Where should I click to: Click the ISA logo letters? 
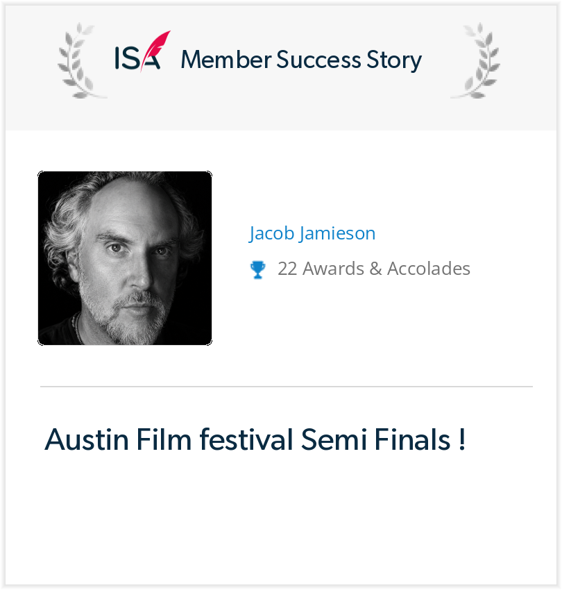pyautogui.click(x=137, y=58)
